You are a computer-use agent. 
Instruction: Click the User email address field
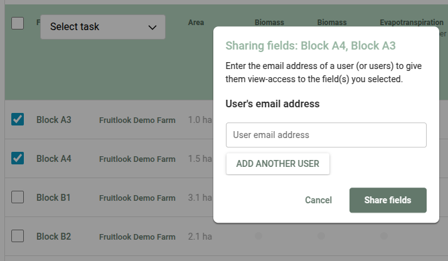point(326,135)
